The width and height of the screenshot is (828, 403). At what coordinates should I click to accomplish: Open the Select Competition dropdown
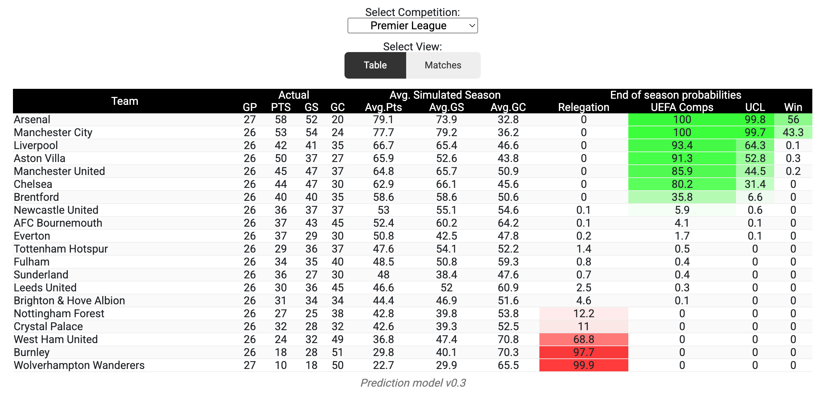[412, 25]
